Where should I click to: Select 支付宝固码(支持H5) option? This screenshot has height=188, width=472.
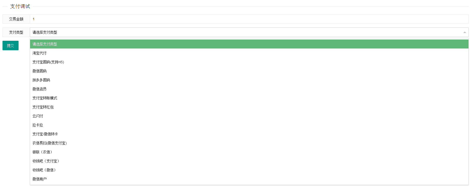click(x=48, y=62)
